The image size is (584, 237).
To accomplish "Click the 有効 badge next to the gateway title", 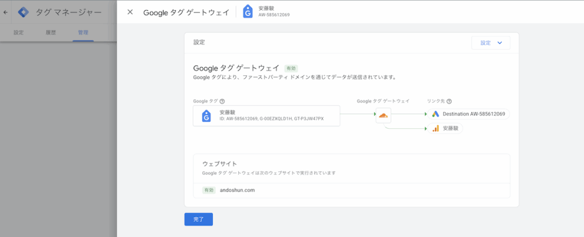I will coord(291,68).
